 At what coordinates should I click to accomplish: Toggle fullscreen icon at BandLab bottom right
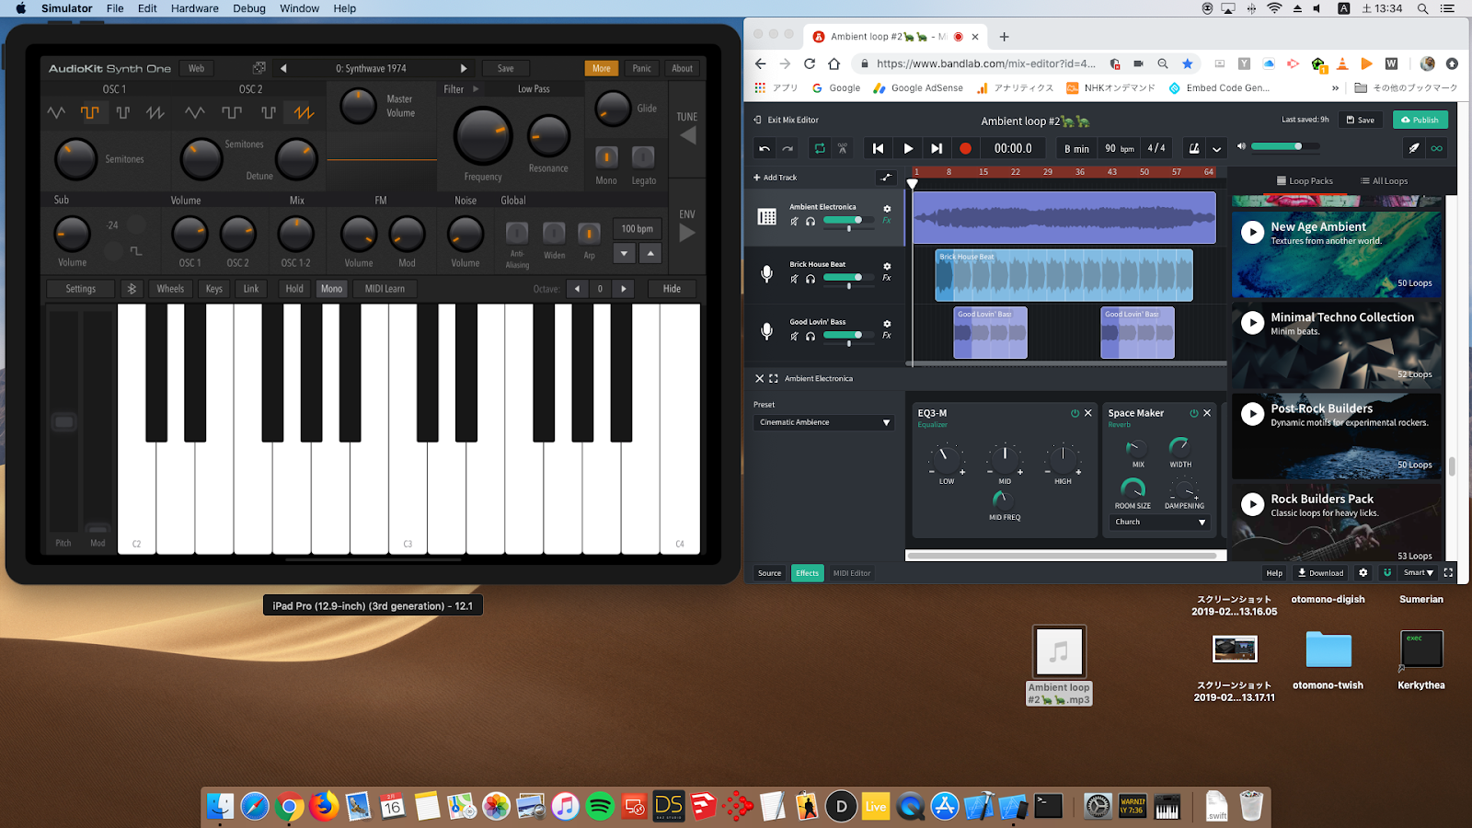(x=1448, y=572)
